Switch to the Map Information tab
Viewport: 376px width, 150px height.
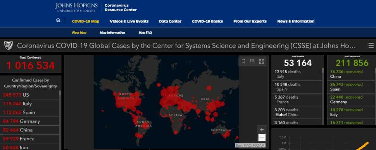(112, 32)
